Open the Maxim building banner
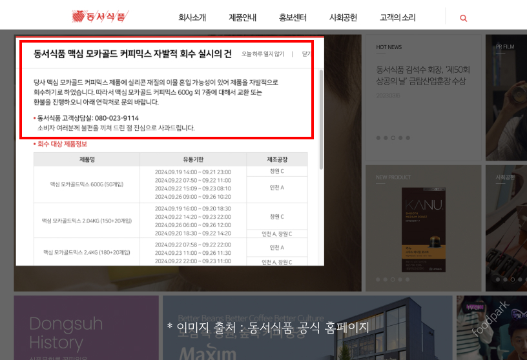Screen dimensions: 527x360 [x=307, y=328]
